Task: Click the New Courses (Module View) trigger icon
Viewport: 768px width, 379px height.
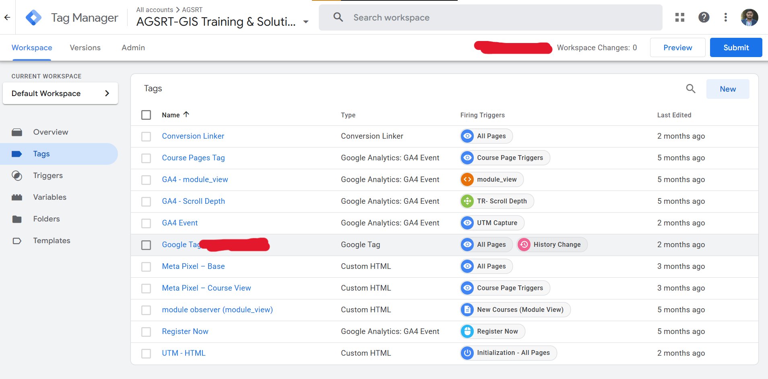Action: [467, 309]
